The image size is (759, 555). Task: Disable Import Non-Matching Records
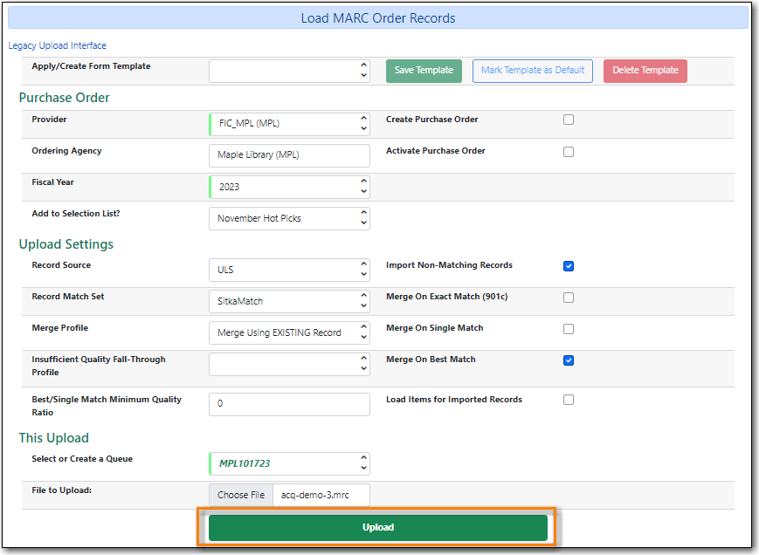click(569, 266)
